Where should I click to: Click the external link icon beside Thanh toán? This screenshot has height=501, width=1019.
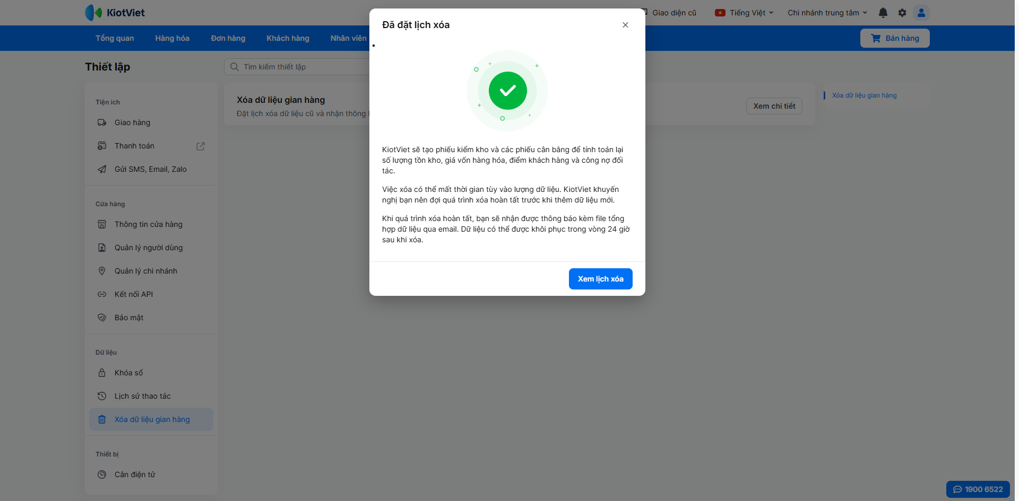[x=201, y=146]
